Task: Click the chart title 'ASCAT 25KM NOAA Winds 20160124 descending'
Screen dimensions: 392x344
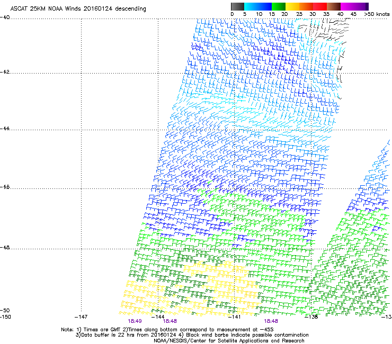Action: pos(78,8)
